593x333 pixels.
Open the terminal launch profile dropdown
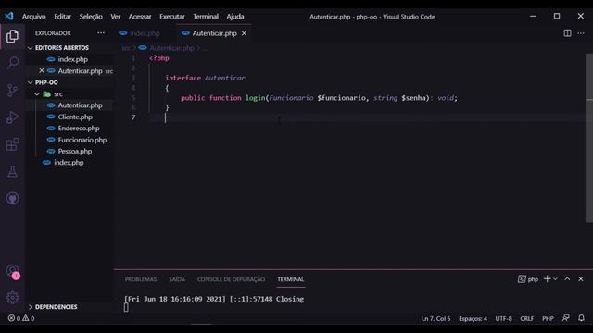click(555, 279)
